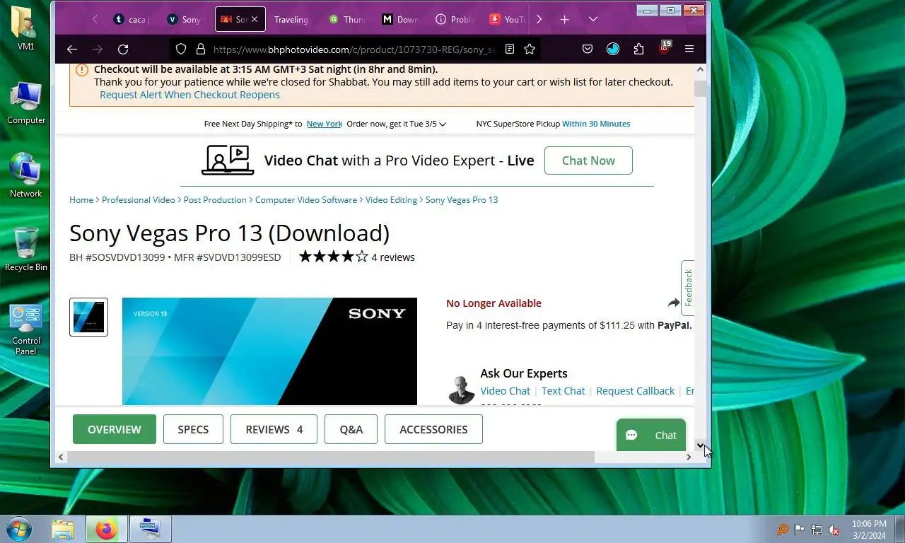Click the Firefox taskbar icon
Image resolution: width=905 pixels, height=543 pixels.
coord(107,529)
